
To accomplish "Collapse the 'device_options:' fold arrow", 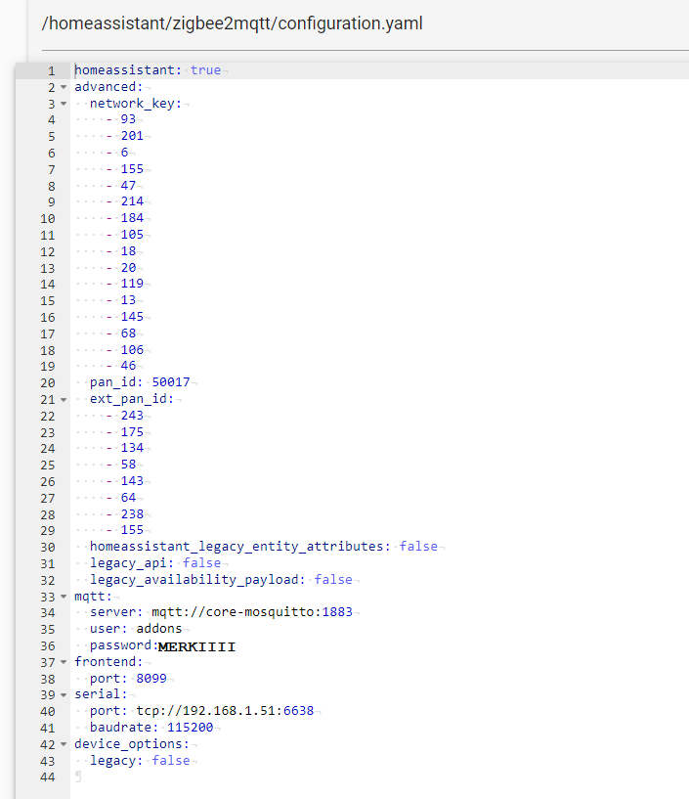I will click(64, 744).
